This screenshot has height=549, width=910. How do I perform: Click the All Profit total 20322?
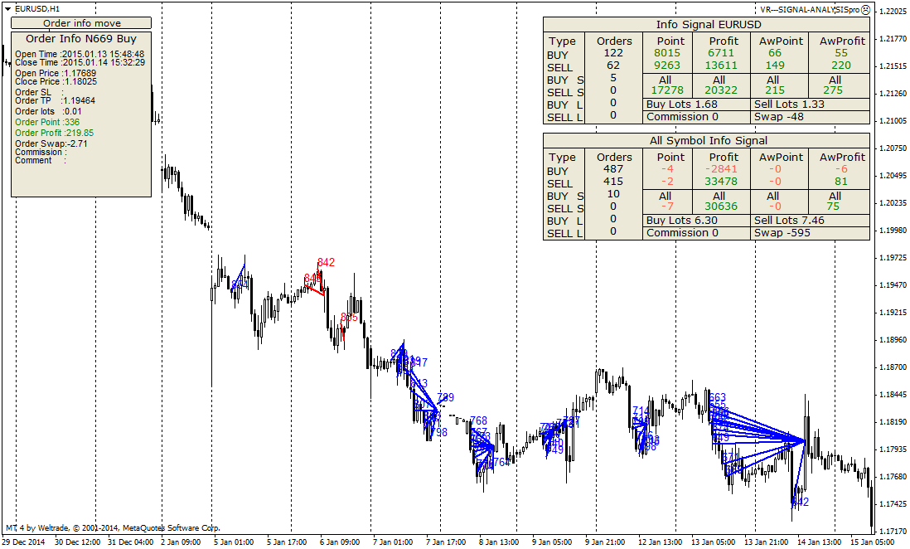(721, 90)
